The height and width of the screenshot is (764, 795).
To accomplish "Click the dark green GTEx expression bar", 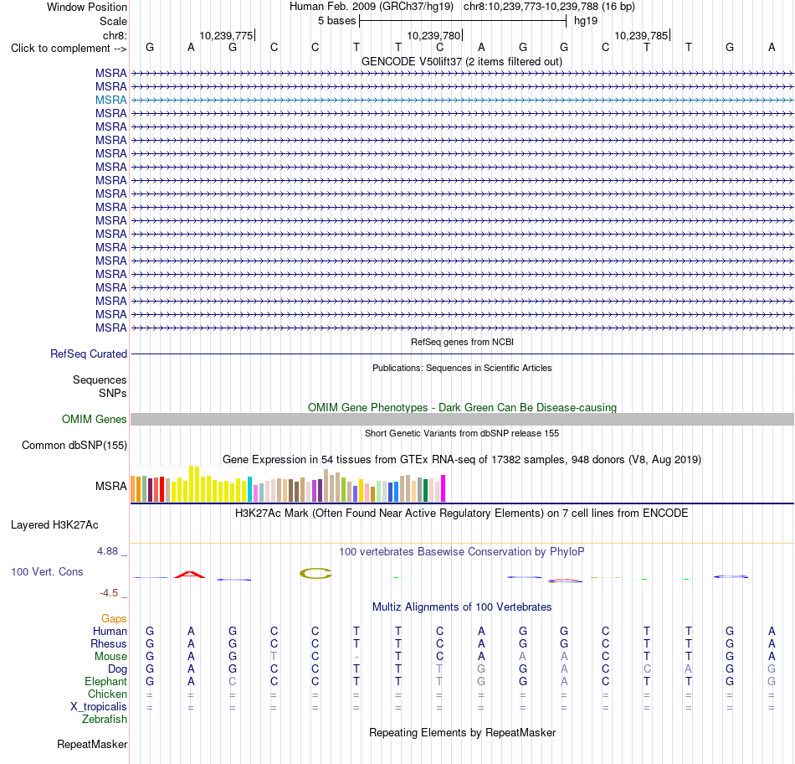I will (x=425, y=490).
